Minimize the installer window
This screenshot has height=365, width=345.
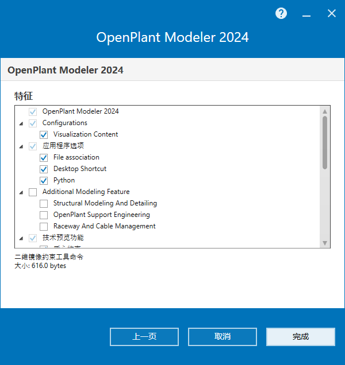coord(306,16)
